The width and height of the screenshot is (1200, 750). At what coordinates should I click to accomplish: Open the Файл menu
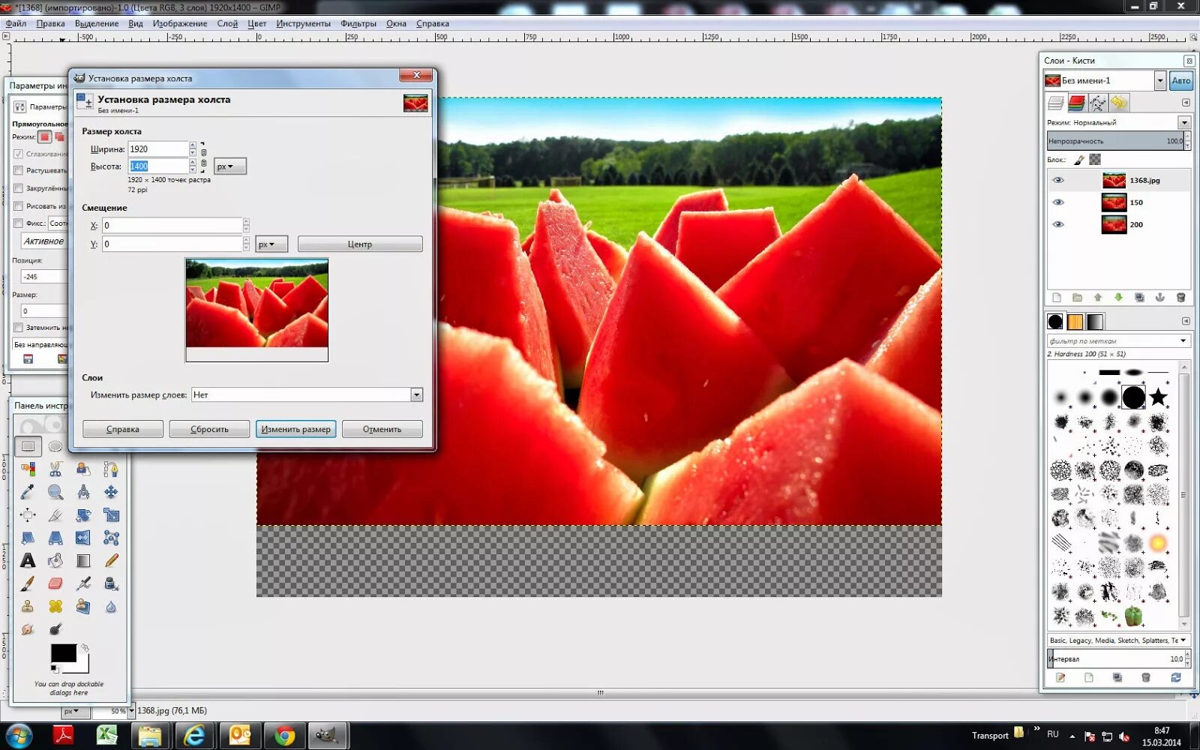coord(16,23)
